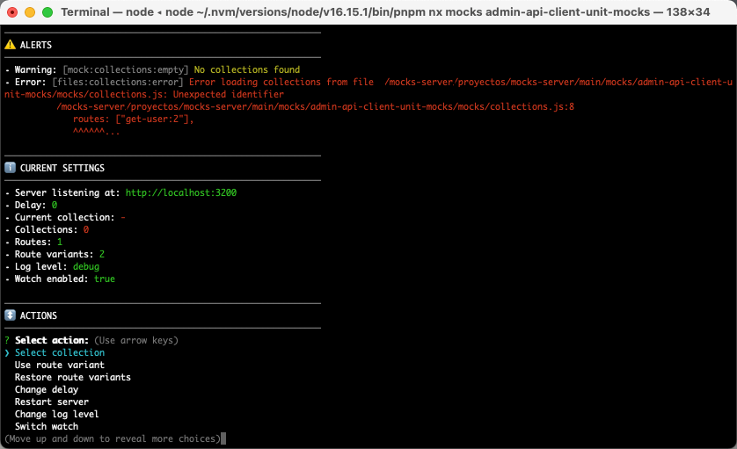The image size is (737, 449).
Task: Click the [mock:collections:empty] tag
Action: pos(126,69)
